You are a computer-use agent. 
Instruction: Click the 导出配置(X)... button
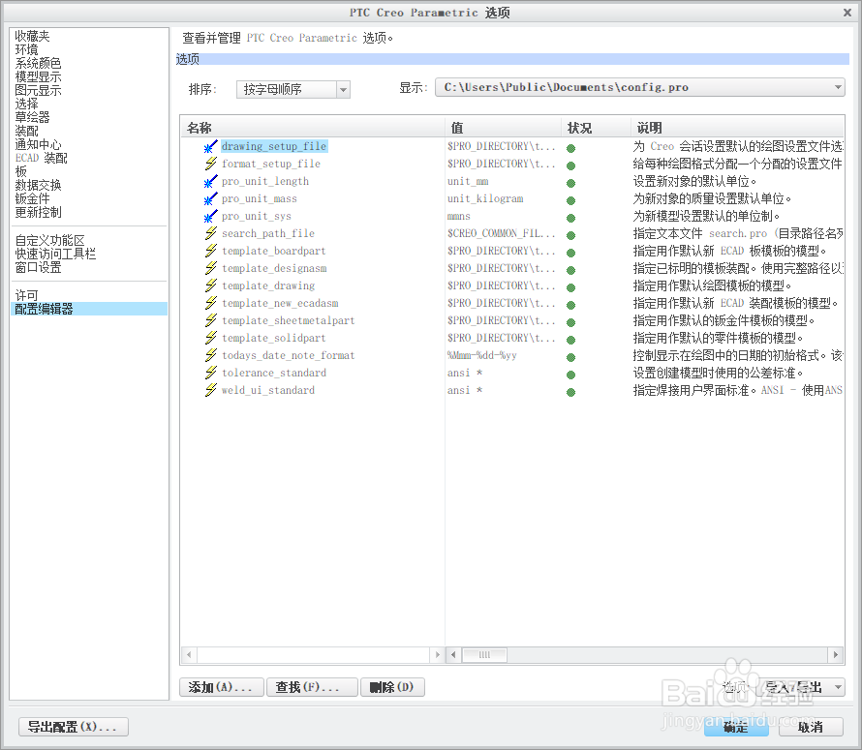pyautogui.click(x=74, y=727)
